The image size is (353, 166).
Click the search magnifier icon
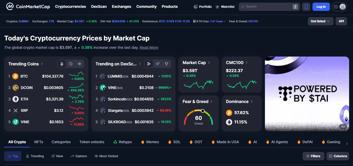(x=243, y=7)
